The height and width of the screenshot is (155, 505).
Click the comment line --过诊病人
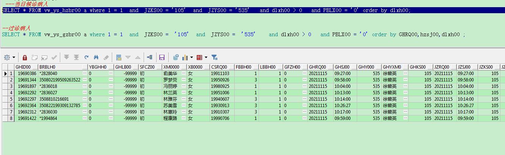coord(16,28)
